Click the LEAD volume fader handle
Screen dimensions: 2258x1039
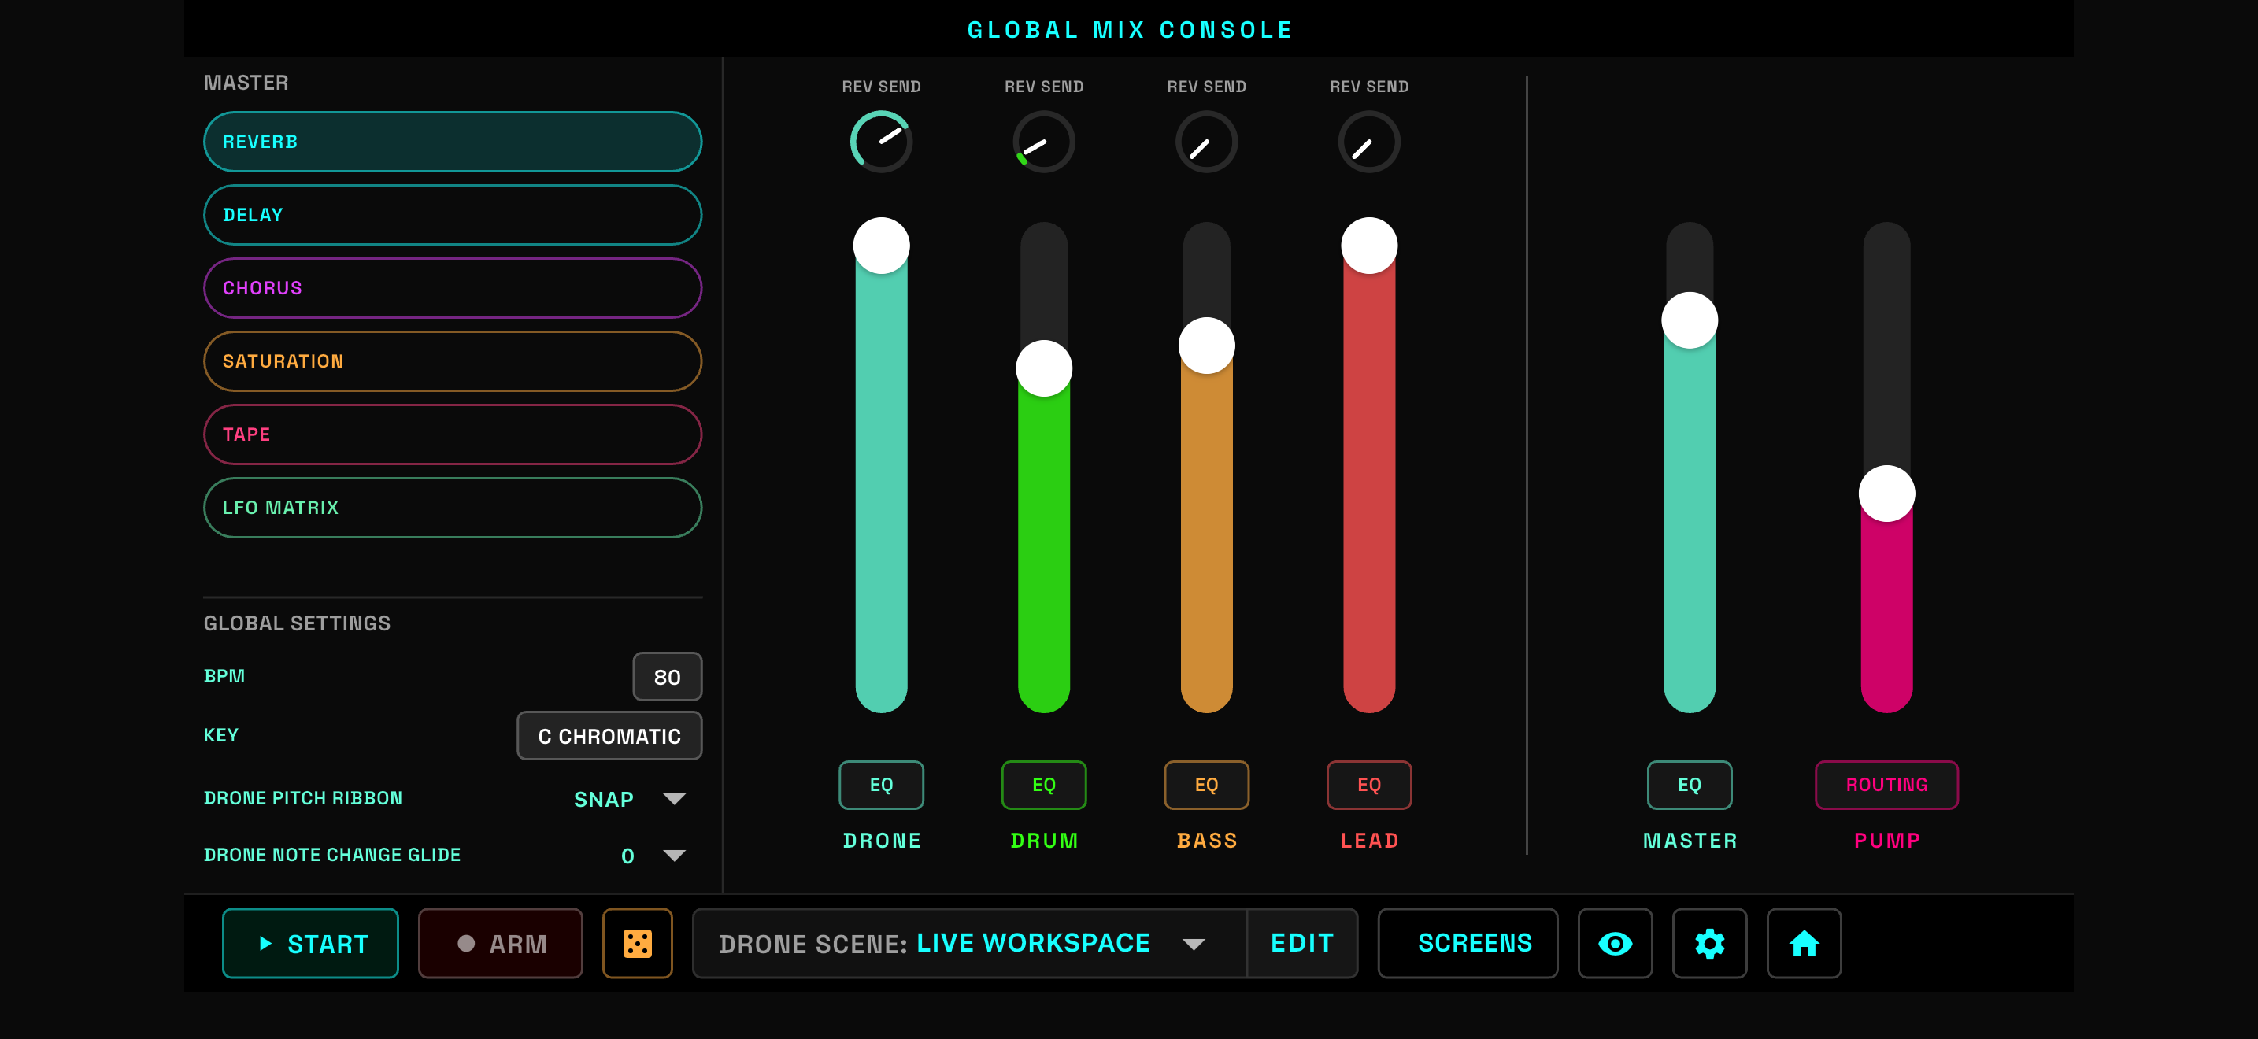(1369, 246)
